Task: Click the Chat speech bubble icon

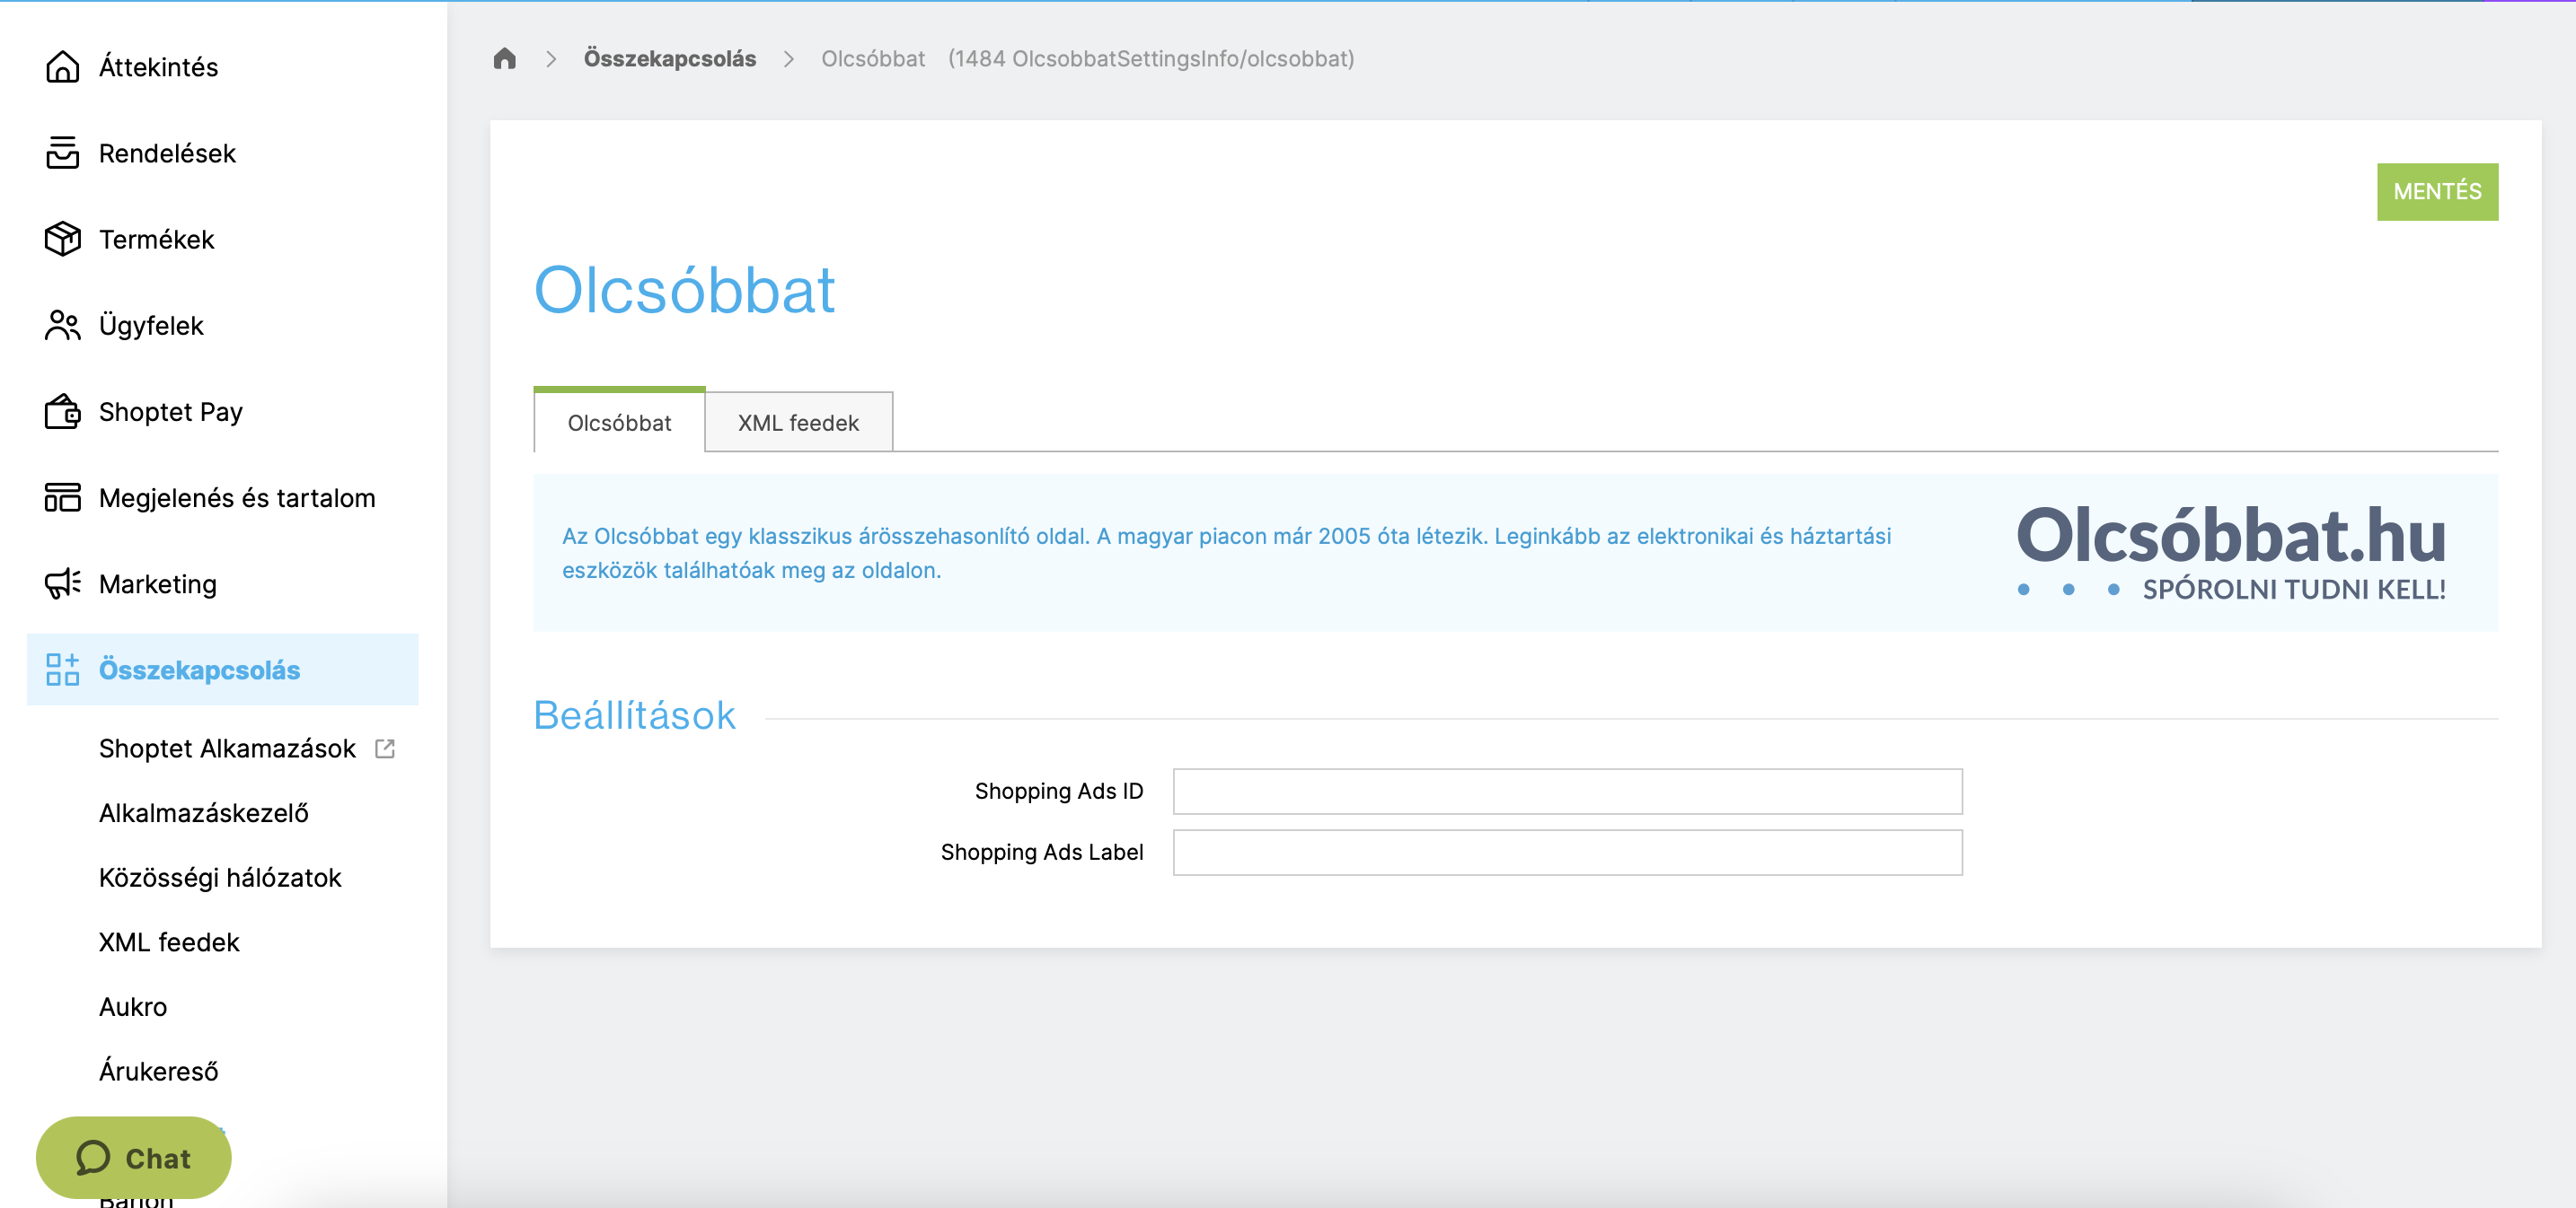Action: click(93, 1158)
